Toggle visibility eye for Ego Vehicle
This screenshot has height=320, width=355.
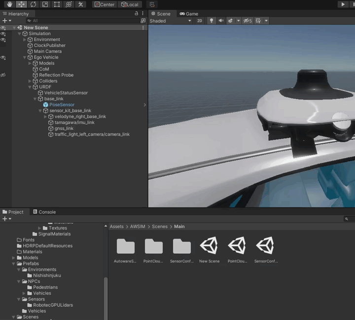point(3,57)
